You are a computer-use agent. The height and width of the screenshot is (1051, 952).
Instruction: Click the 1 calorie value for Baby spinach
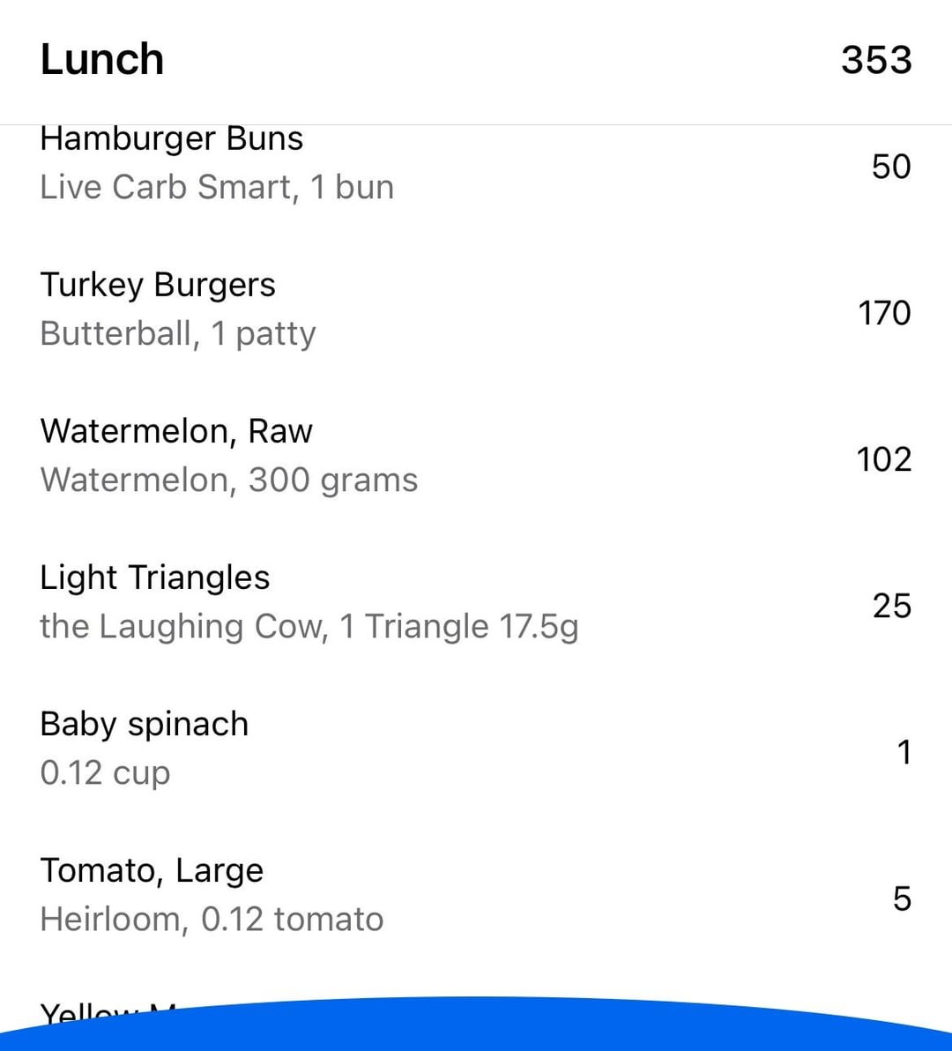(904, 752)
